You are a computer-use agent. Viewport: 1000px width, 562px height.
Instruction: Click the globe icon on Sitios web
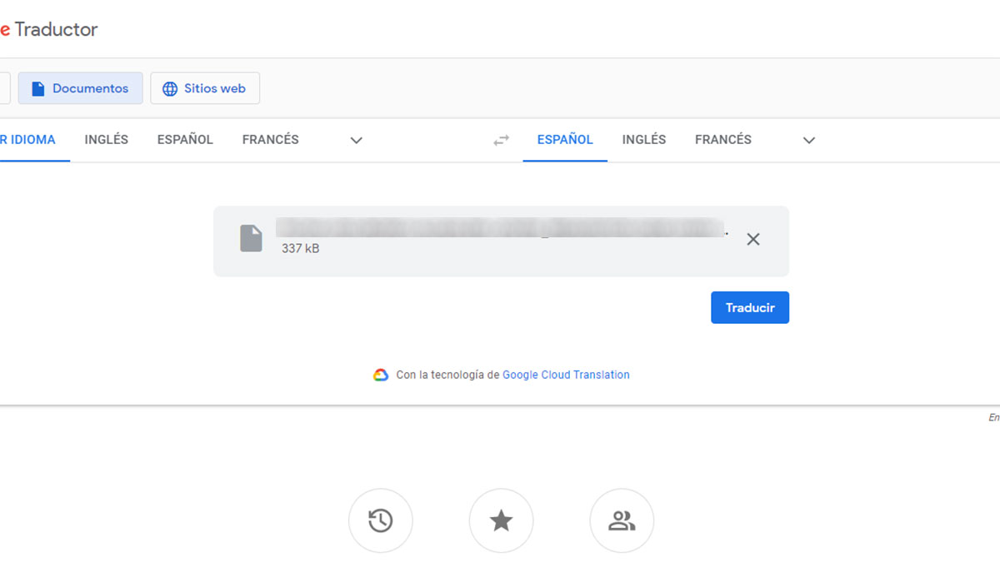pyautogui.click(x=170, y=88)
